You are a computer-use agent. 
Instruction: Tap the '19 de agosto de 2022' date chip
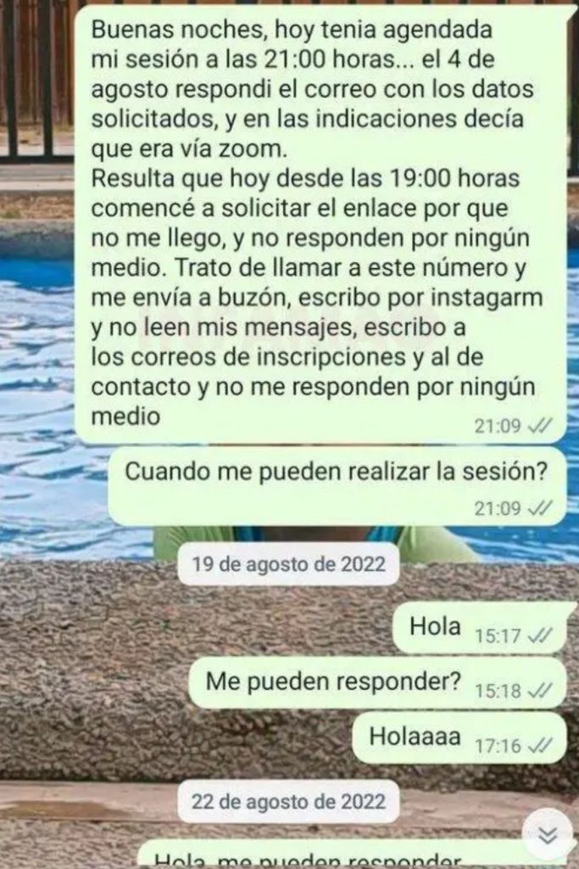pos(288,564)
